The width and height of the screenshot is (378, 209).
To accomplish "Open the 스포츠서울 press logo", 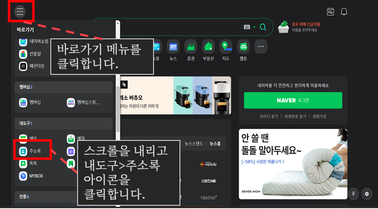I will click(x=208, y=181).
